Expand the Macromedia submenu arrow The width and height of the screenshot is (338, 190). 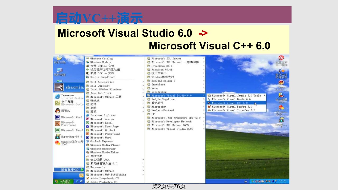143,167
